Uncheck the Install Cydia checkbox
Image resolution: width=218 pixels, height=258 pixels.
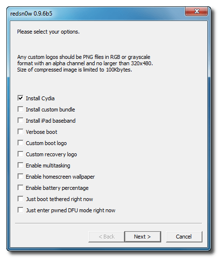tap(20, 98)
